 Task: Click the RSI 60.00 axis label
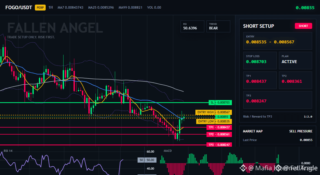pyautogui.click(x=151, y=152)
